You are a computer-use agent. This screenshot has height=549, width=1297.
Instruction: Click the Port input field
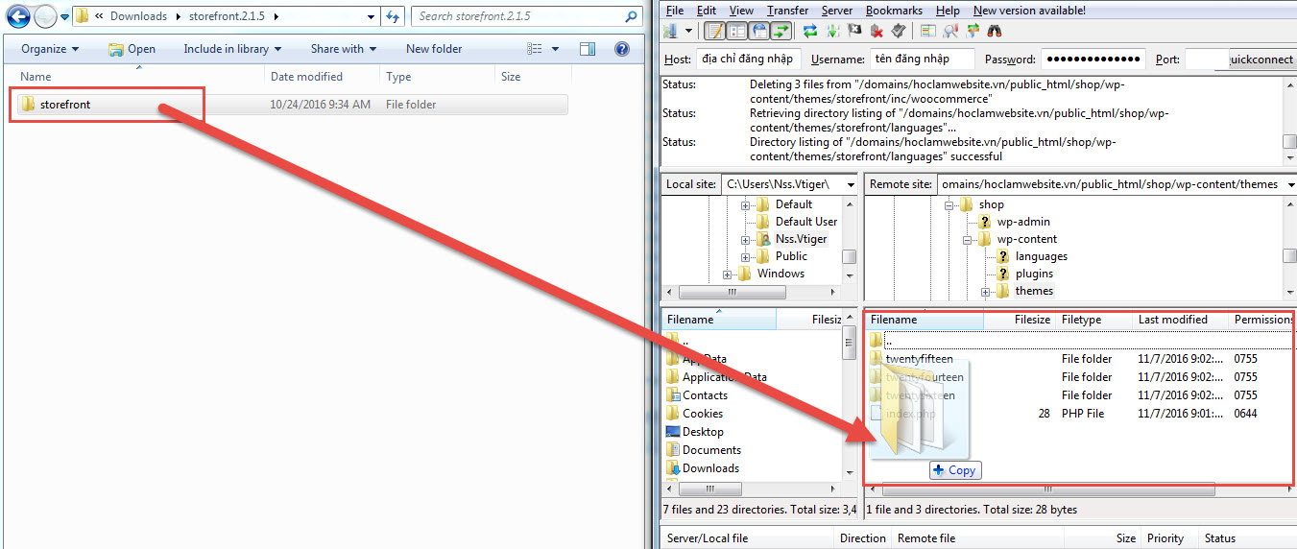pos(1207,60)
